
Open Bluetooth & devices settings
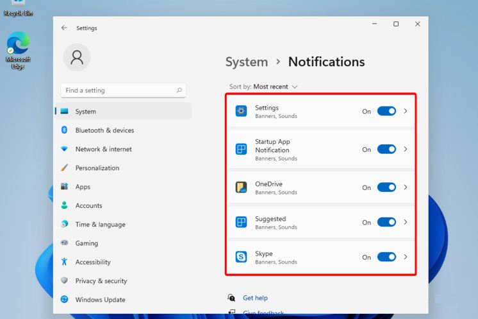tap(124, 130)
